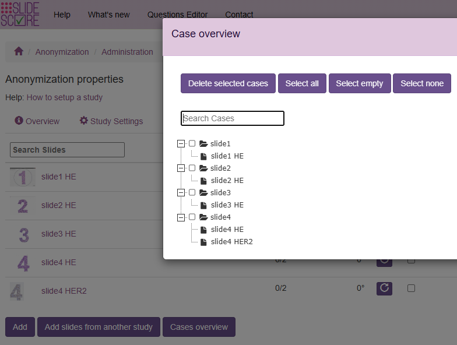Collapse the slide1 tree node

(181, 143)
